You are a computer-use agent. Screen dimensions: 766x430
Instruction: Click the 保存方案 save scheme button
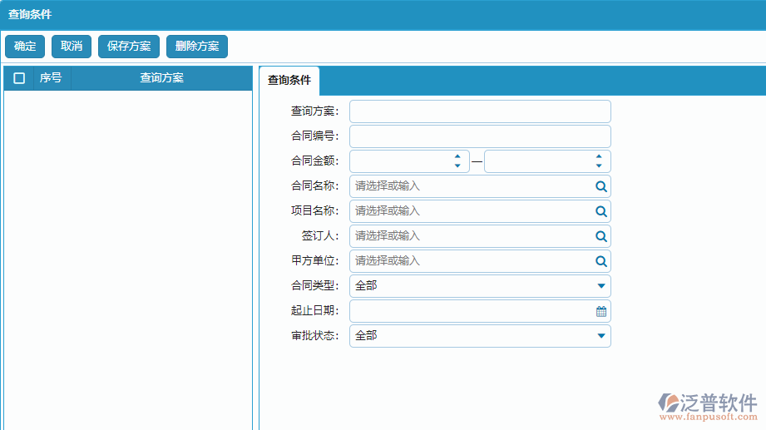pos(129,47)
